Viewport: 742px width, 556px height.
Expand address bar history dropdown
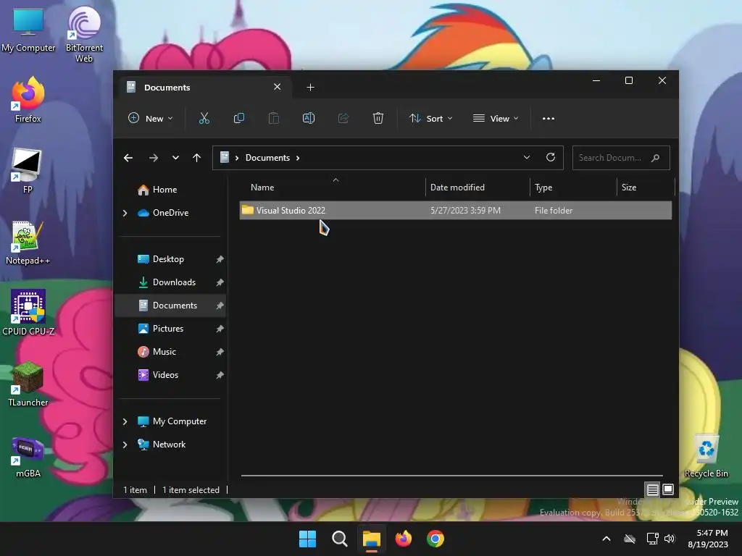tap(527, 157)
